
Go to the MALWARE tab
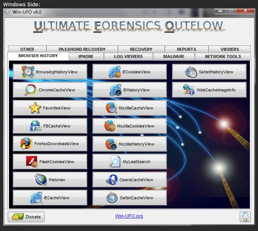point(174,57)
